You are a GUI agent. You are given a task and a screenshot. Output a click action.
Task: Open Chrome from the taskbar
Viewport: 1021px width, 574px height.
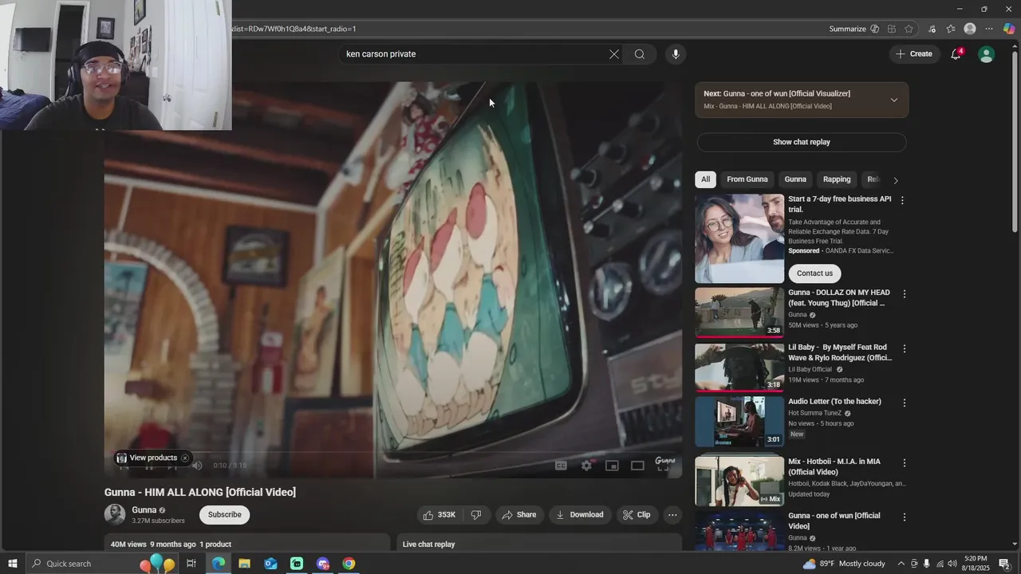(349, 564)
